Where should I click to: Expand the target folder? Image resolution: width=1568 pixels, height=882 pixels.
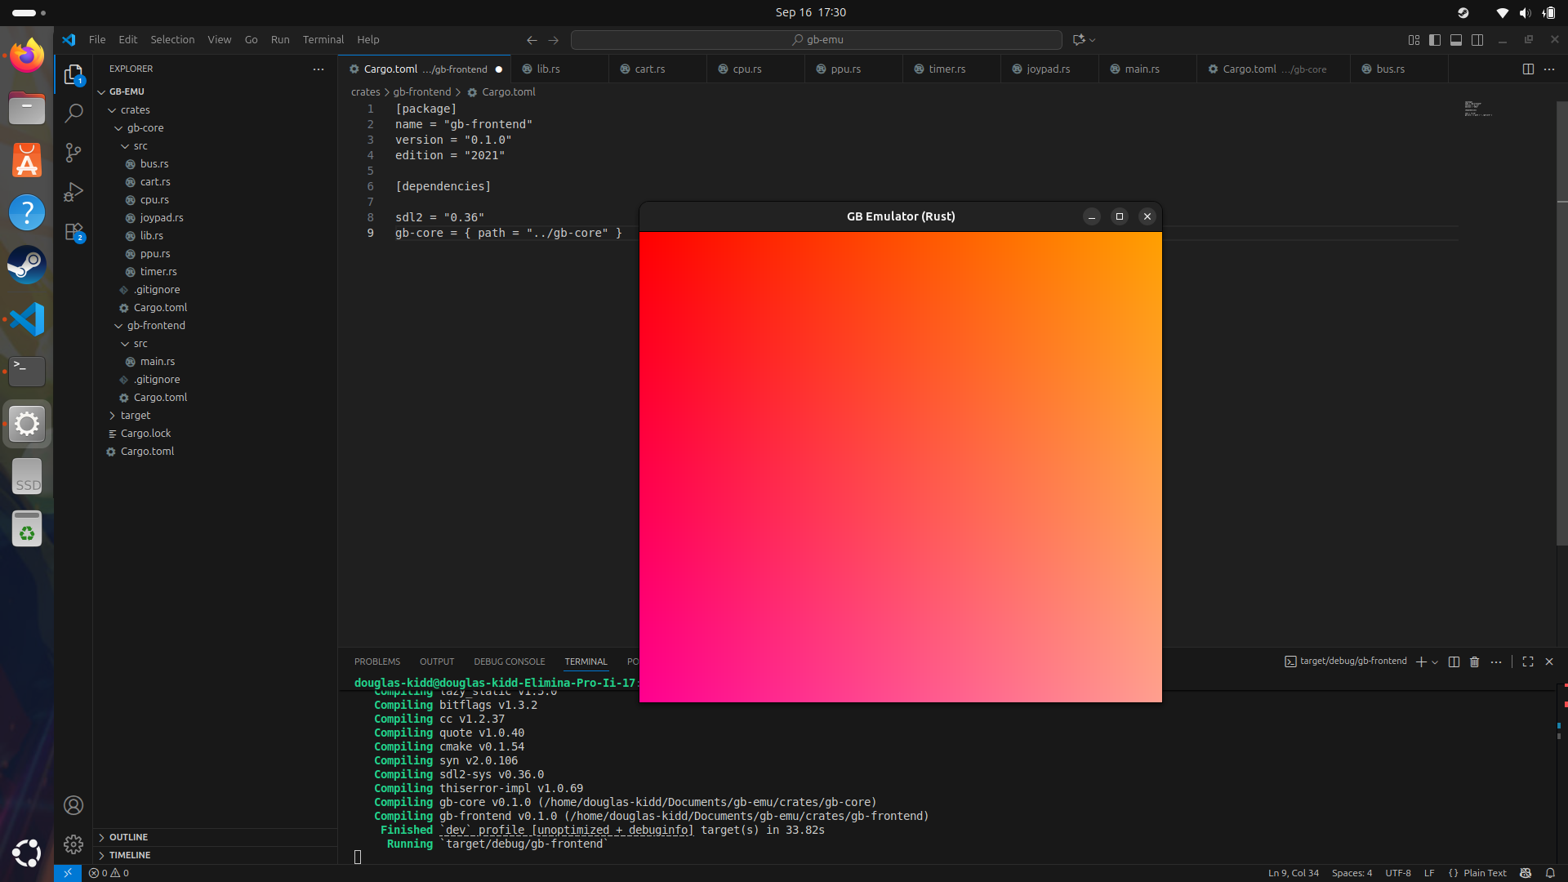coord(135,415)
